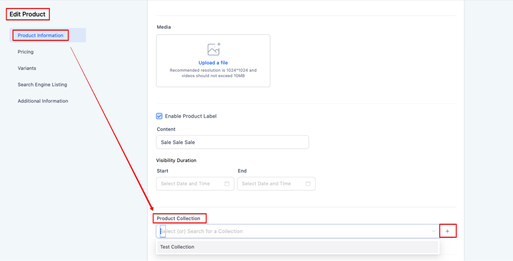Choose Test Collection from the dropdown list
Image resolution: width=513 pixels, height=261 pixels.
click(177, 247)
